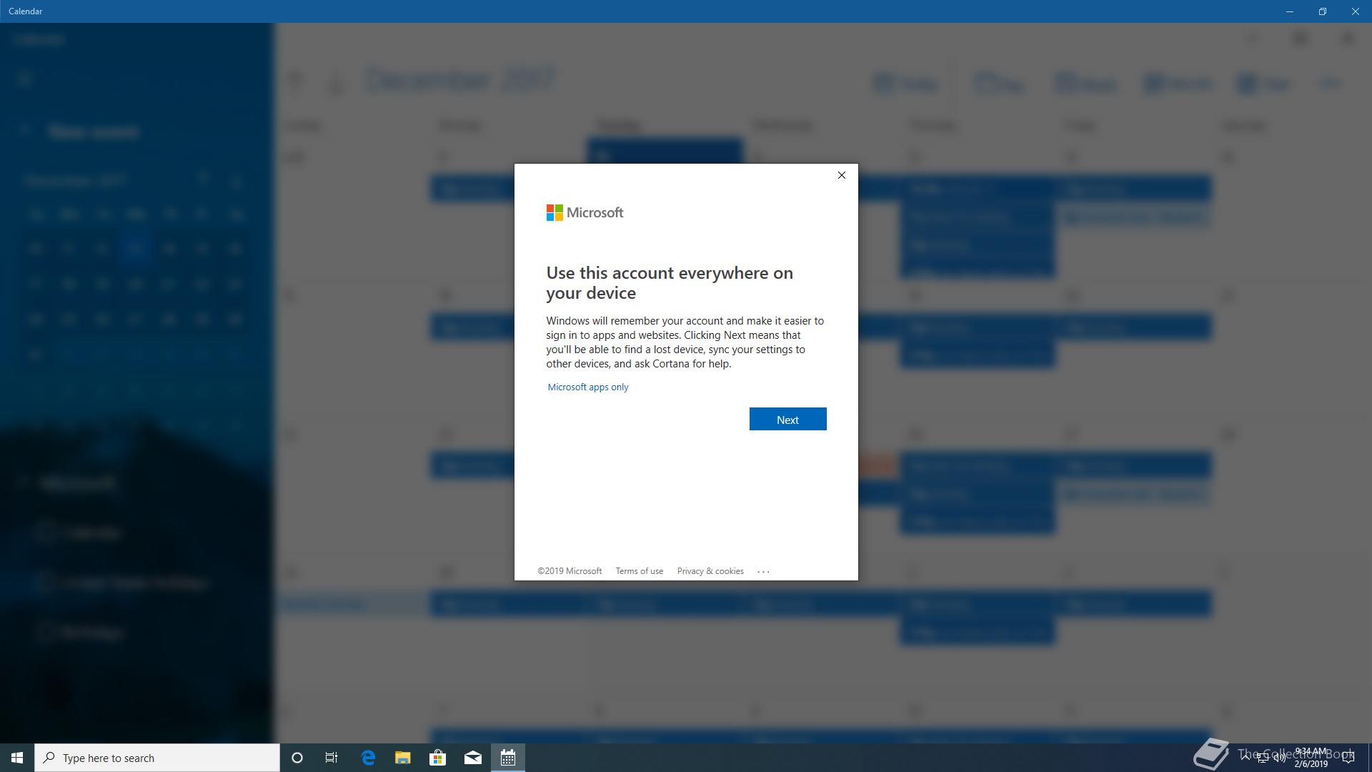The width and height of the screenshot is (1372, 772).
Task: Choose the Microsoft apps only link
Action: coord(588,387)
